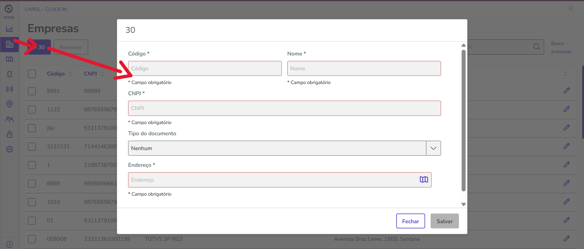The image size is (584, 249).
Task: Expand the sidebar with bottom arrow icon
Action: point(9,244)
